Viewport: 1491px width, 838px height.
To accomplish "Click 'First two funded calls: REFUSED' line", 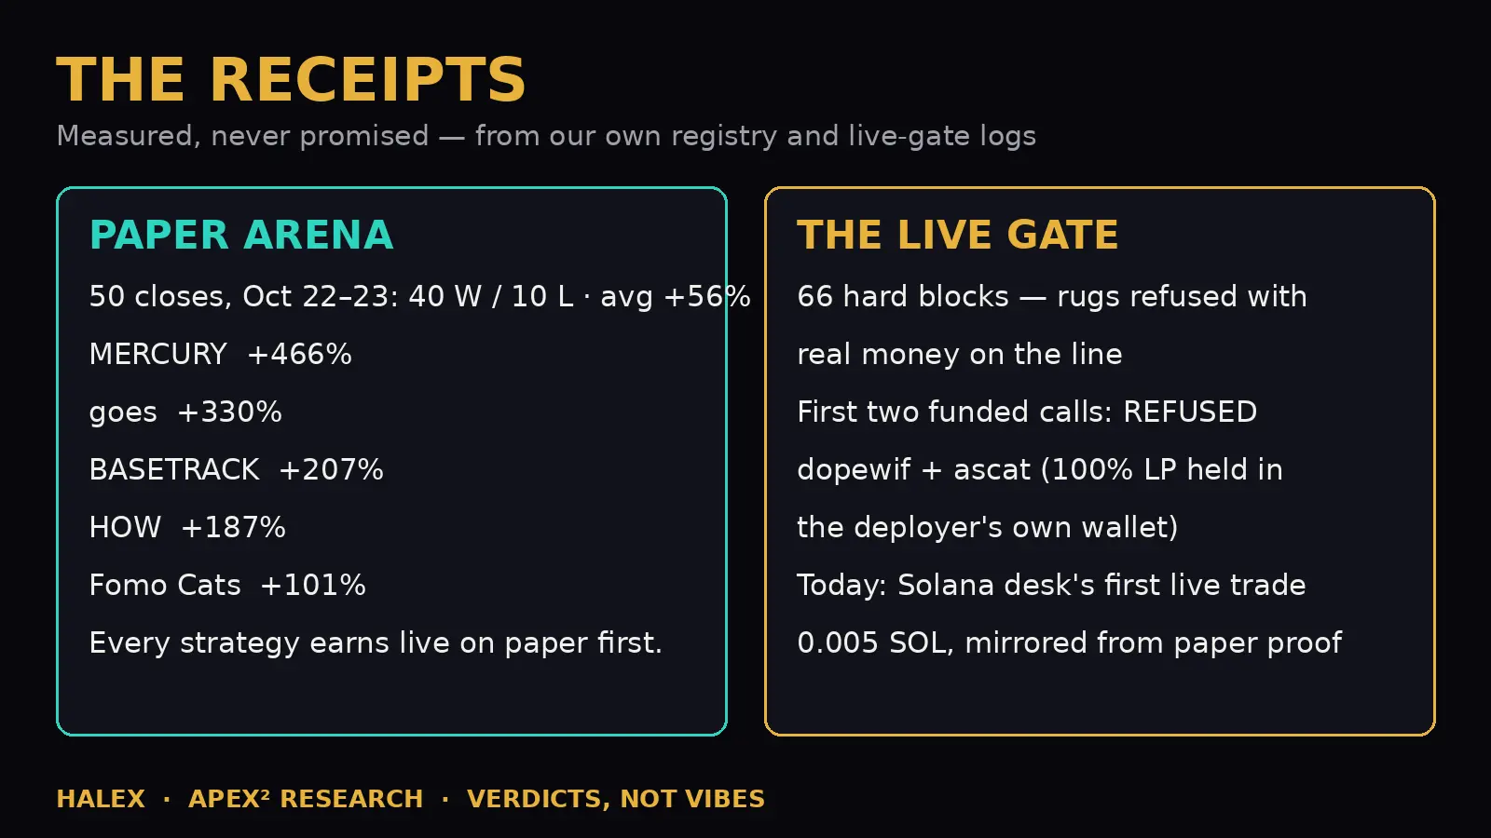I will 1027,412.
